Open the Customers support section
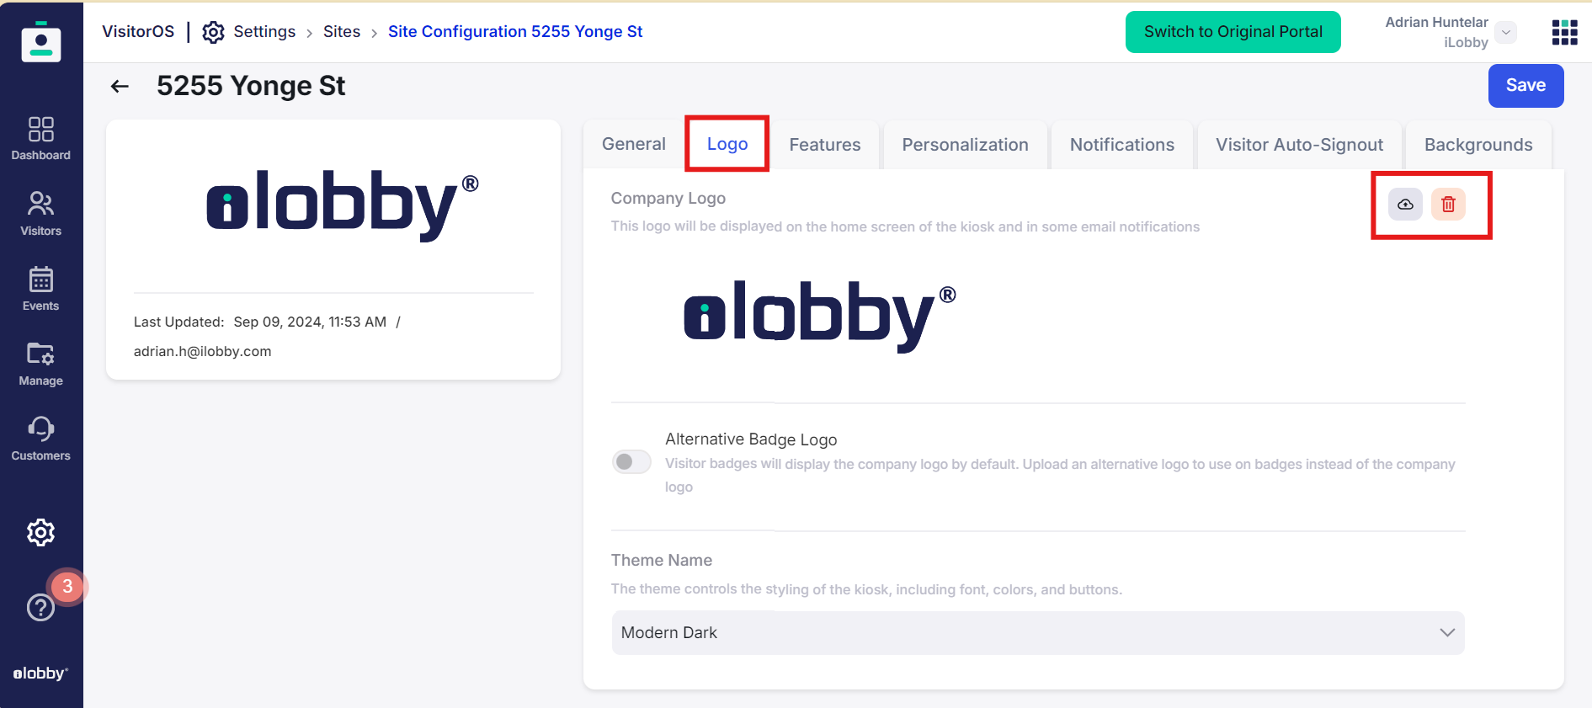 (40, 439)
